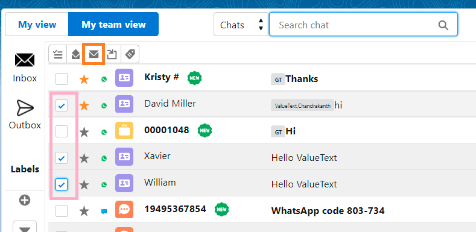Switch to My team view tab
Screen dimensions: 476x232
point(113,24)
